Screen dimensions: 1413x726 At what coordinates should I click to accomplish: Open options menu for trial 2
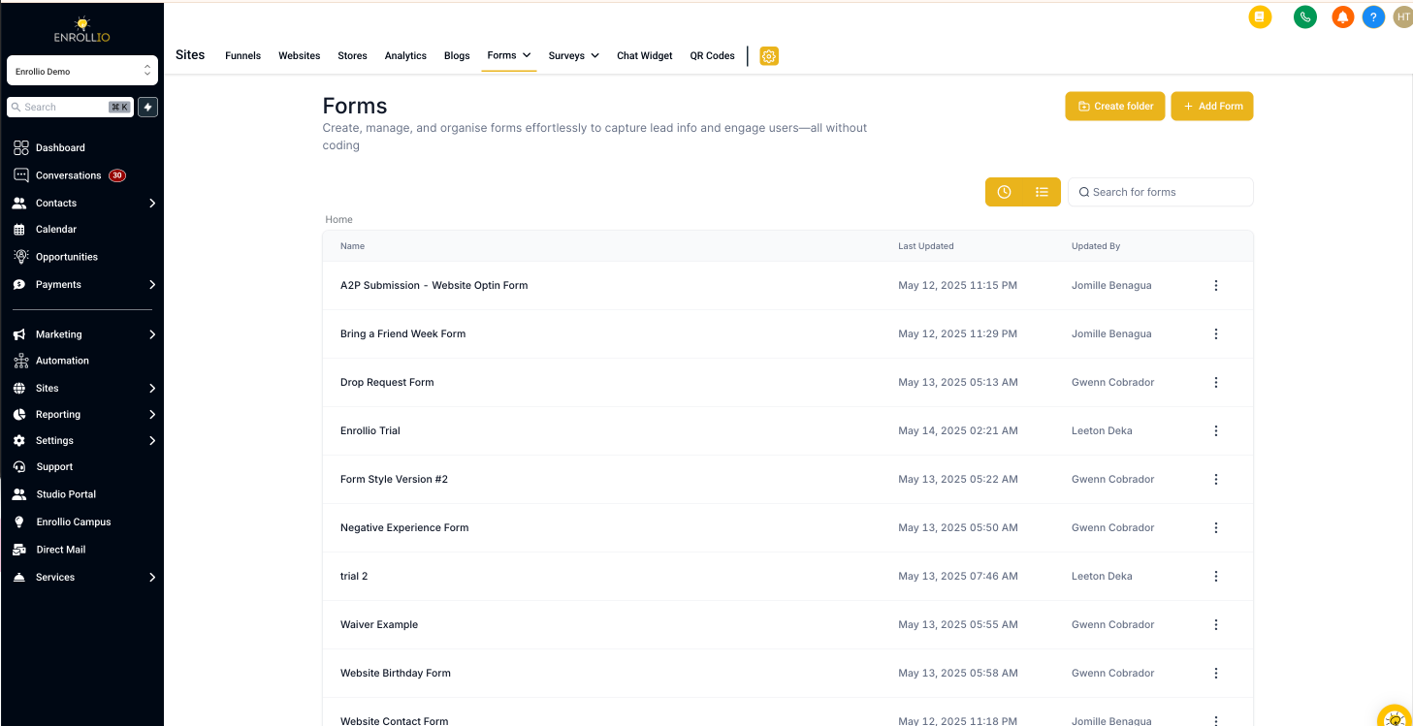1216,576
